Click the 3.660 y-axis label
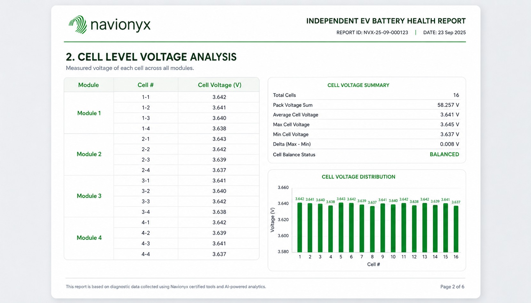This screenshot has width=531, height=303. coord(283,188)
